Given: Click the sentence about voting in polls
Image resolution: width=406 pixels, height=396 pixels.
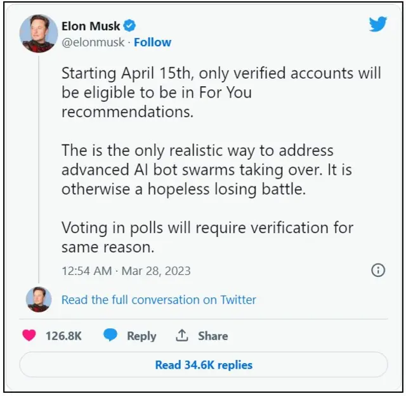Looking at the screenshot, I should [207, 236].
